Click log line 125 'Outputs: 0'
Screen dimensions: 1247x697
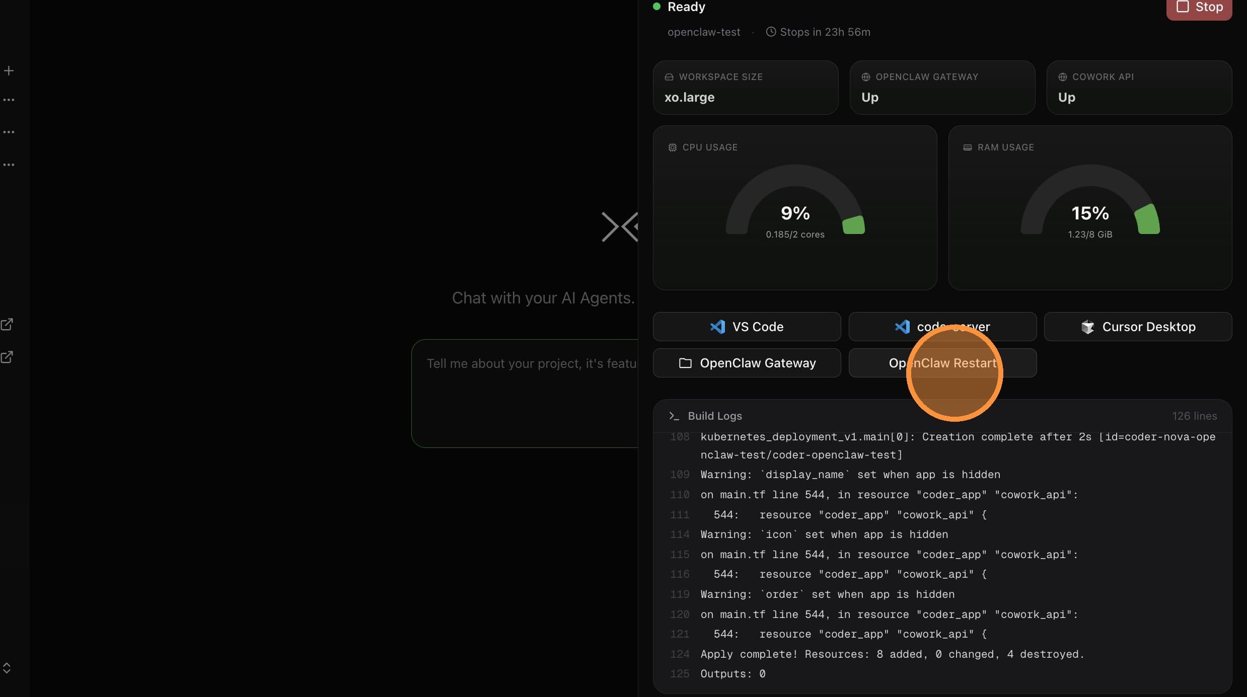click(732, 673)
